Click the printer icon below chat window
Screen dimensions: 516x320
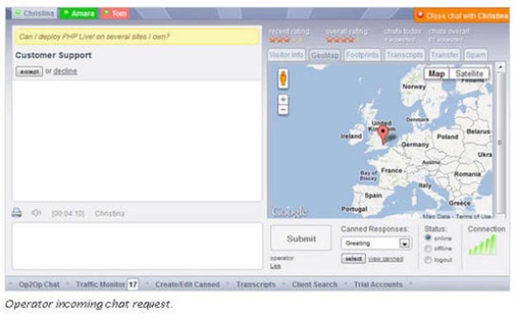click(x=17, y=213)
